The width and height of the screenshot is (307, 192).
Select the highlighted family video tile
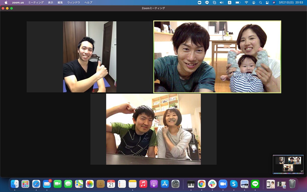tap(217, 57)
